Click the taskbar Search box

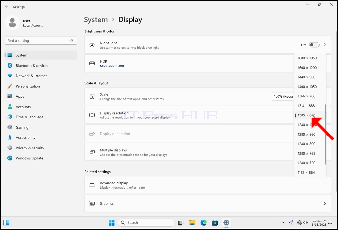click(146, 223)
